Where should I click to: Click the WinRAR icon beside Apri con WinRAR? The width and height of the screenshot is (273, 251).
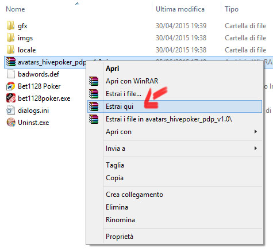pos(94,81)
